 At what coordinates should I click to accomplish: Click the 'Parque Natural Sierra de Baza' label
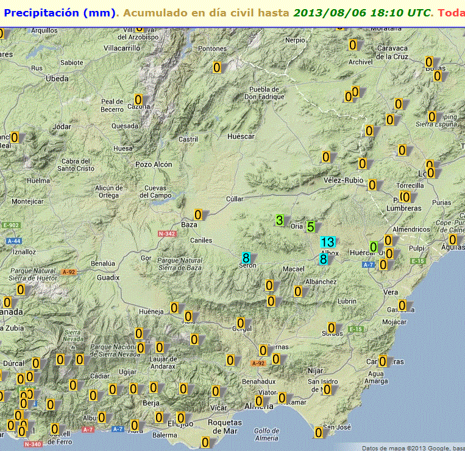coord(180,264)
